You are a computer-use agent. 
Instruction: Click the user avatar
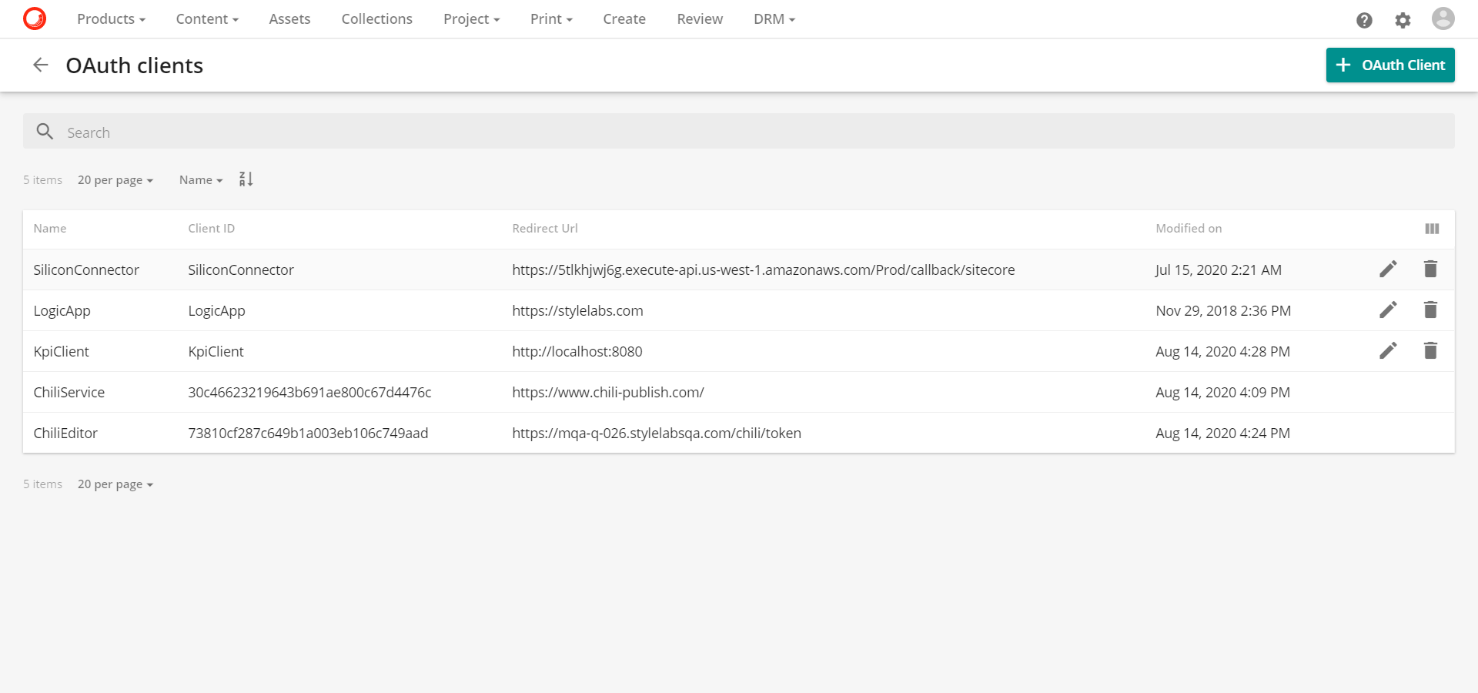coord(1443,20)
